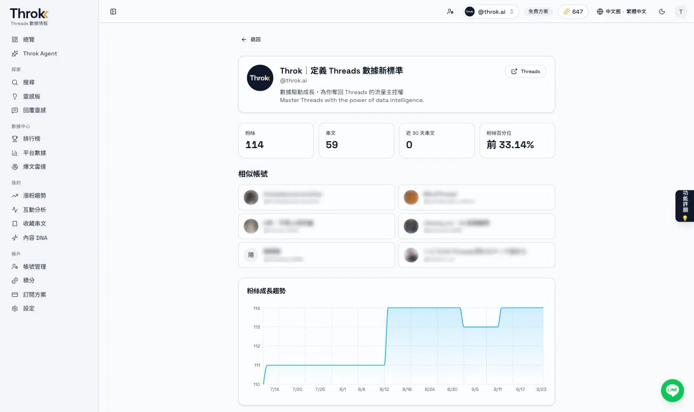
Task: Open the user avatar T menu
Action: [x=681, y=11]
